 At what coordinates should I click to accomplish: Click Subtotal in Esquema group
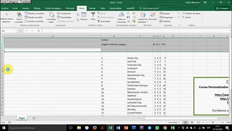pos(165,21)
